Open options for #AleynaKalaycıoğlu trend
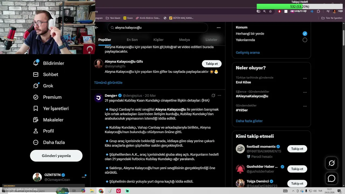The height and width of the screenshot is (194, 345). (x=305, y=92)
